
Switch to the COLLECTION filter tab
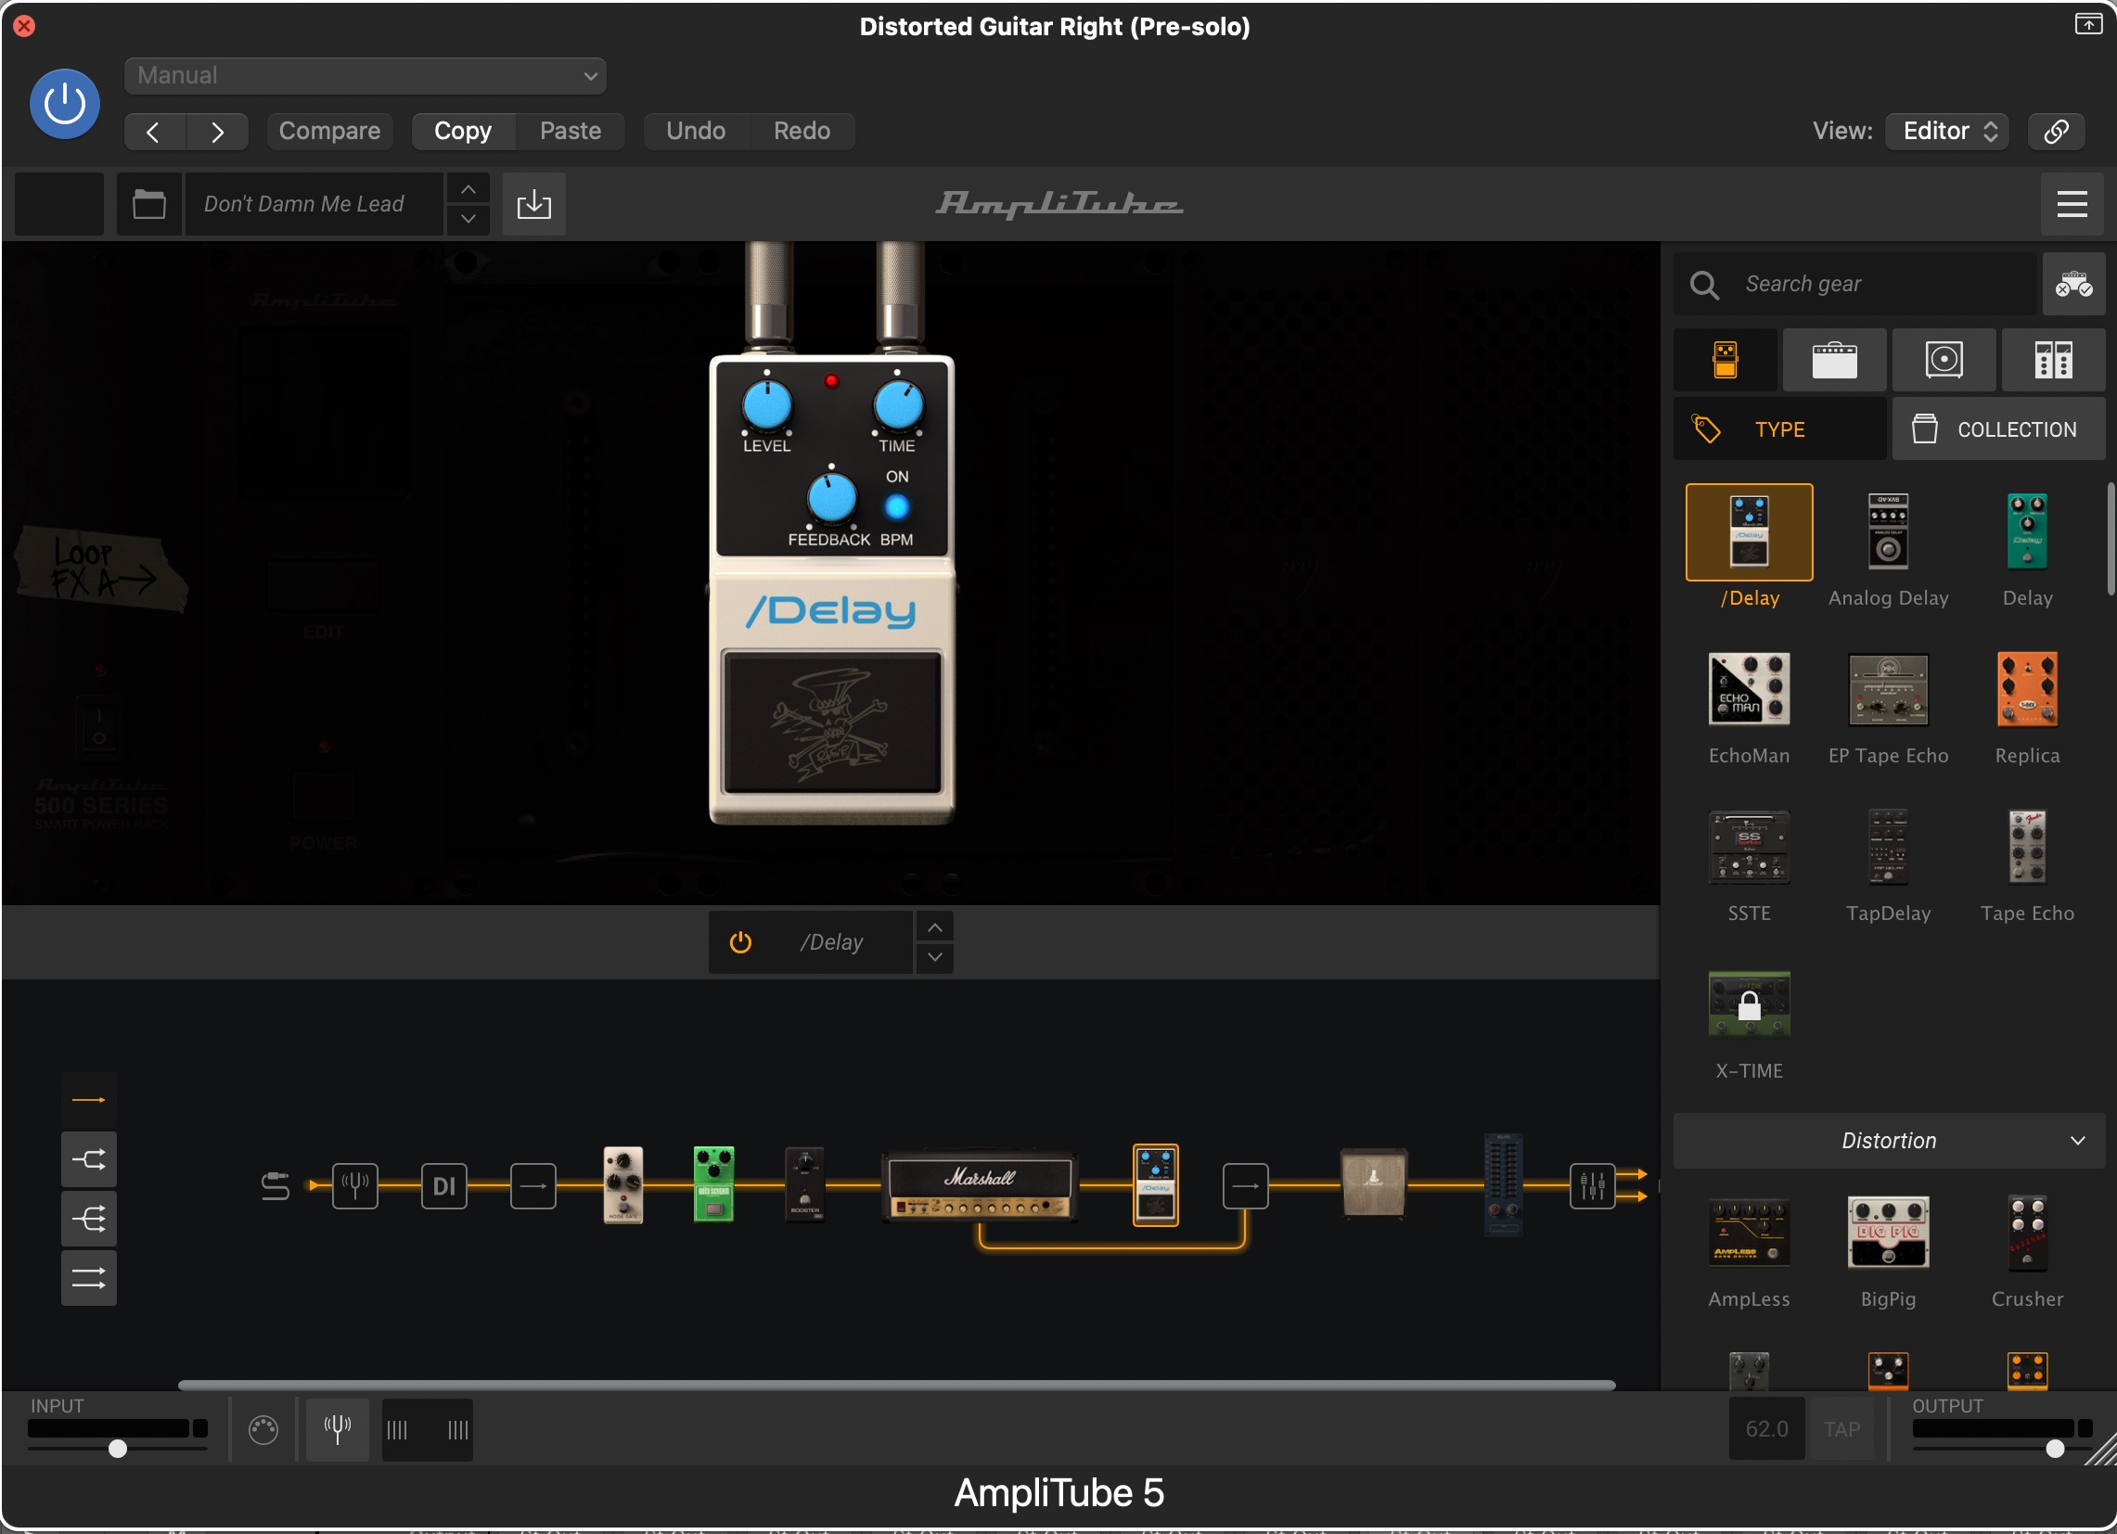[x=1998, y=429]
